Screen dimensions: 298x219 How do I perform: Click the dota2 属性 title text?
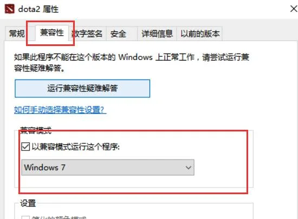click(x=38, y=9)
